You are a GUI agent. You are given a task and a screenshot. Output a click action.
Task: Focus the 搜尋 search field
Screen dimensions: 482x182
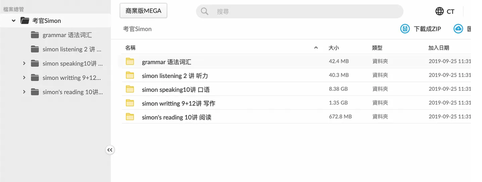coord(300,11)
